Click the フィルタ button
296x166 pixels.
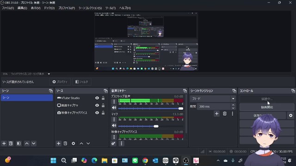pyautogui.click(x=82, y=82)
